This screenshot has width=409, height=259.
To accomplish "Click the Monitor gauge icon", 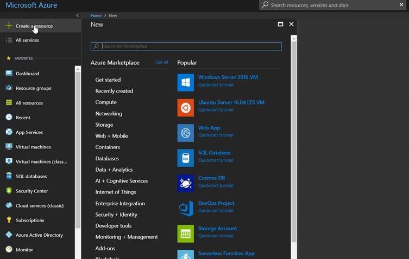I will tap(9, 249).
